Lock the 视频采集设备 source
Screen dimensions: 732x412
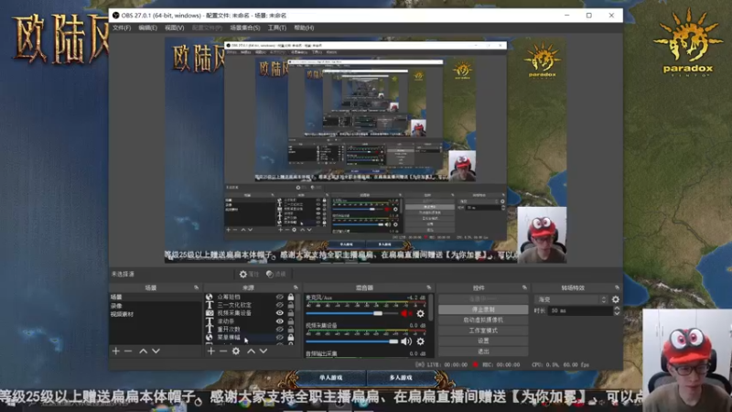pyautogui.click(x=291, y=313)
